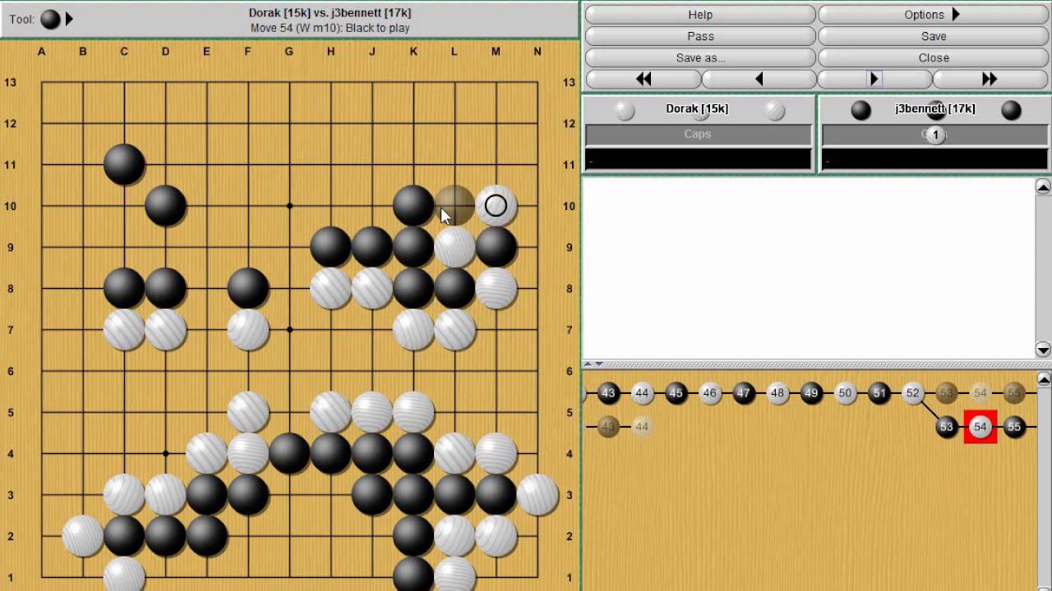The height and width of the screenshot is (591, 1052).
Task: Click the white stone at N3
Action: point(538,495)
